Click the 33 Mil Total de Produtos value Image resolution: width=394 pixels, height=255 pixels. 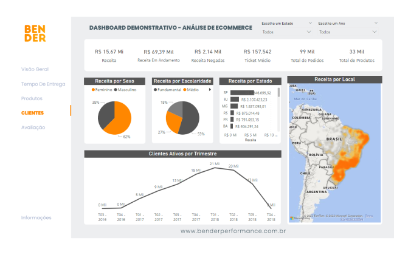click(357, 52)
